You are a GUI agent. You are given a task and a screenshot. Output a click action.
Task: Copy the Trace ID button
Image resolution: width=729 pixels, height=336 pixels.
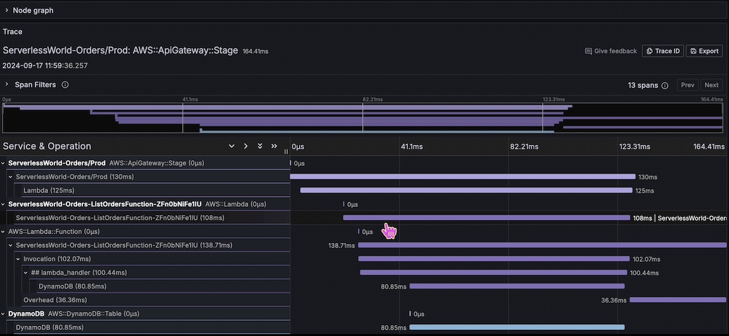[x=662, y=51]
